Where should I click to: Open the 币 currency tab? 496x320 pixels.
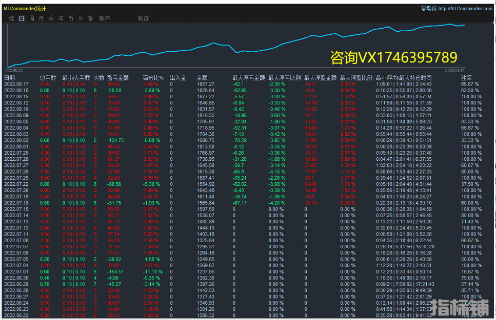pyautogui.click(x=71, y=18)
